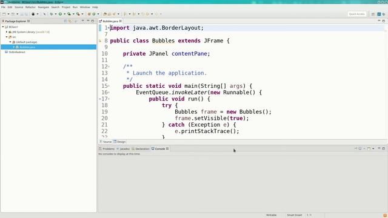Switch to the Problems tab
Viewport: 388px width, 218px height.
point(107,149)
